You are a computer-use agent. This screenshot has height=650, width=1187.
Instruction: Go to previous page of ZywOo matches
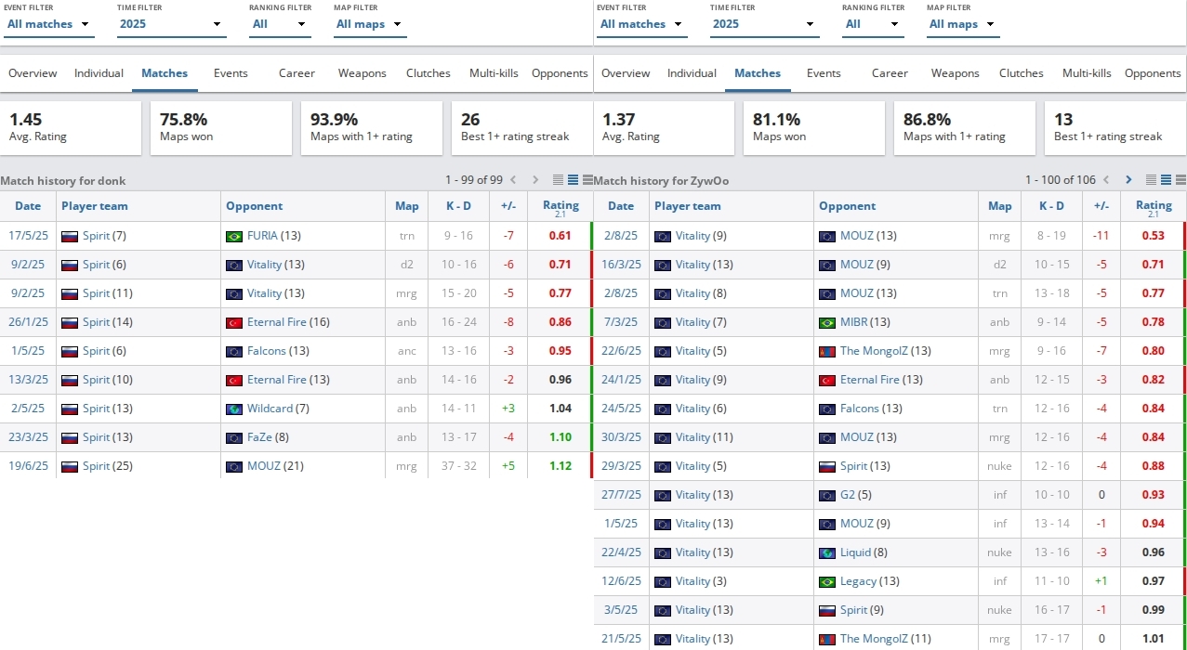pyautogui.click(x=1107, y=180)
